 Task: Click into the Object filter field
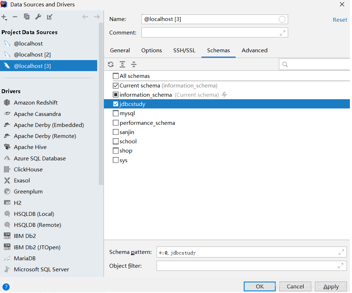[x=252, y=266]
